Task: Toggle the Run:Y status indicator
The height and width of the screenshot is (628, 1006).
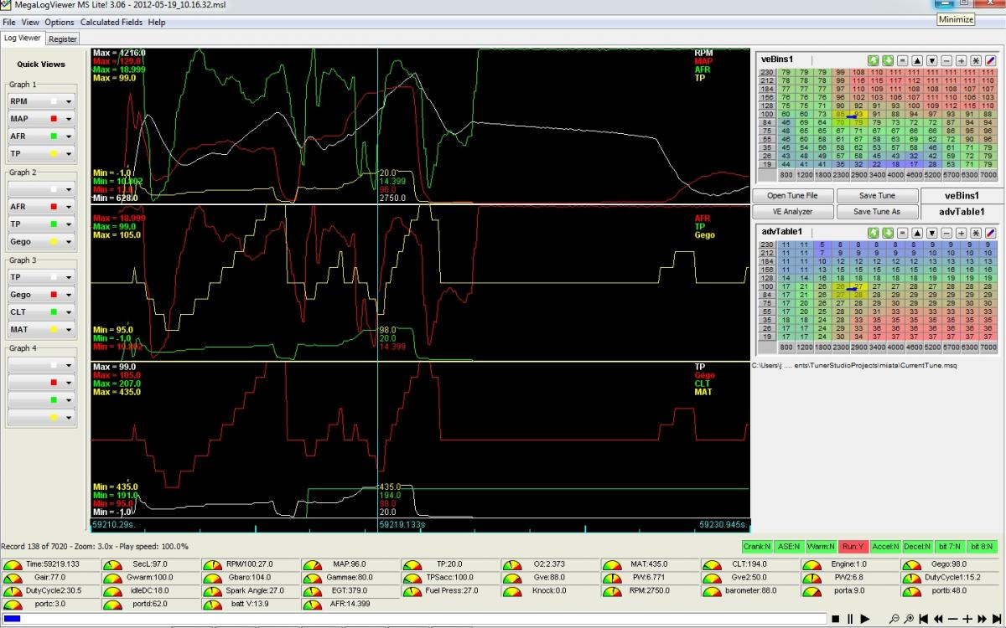Action: pyautogui.click(x=853, y=547)
